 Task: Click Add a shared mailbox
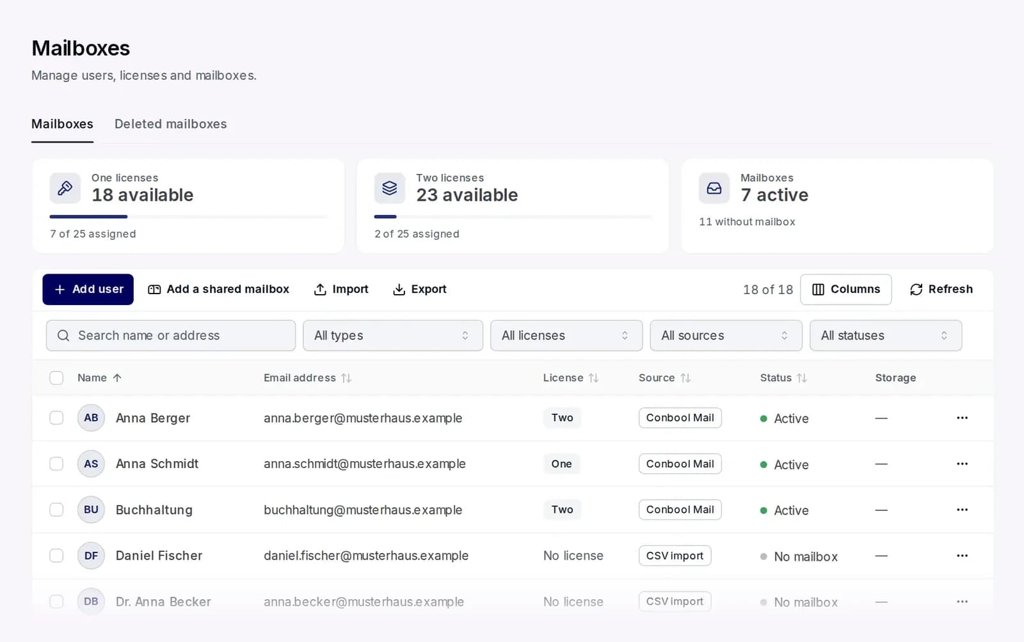[218, 290]
